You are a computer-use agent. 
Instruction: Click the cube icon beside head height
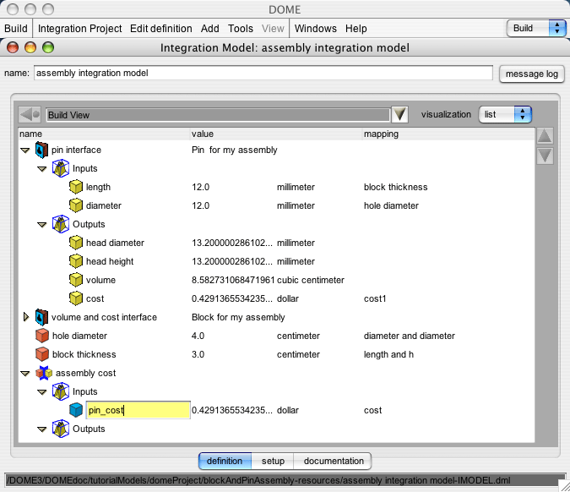[x=76, y=261]
